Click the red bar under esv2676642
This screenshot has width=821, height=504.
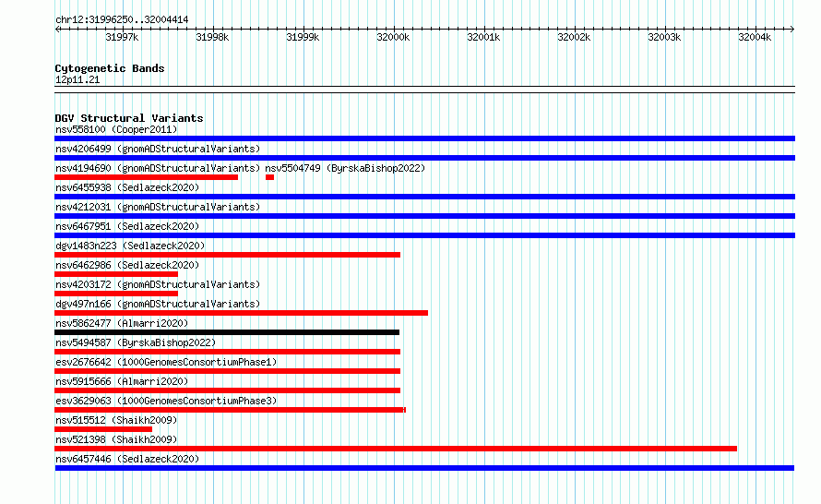[227, 371]
